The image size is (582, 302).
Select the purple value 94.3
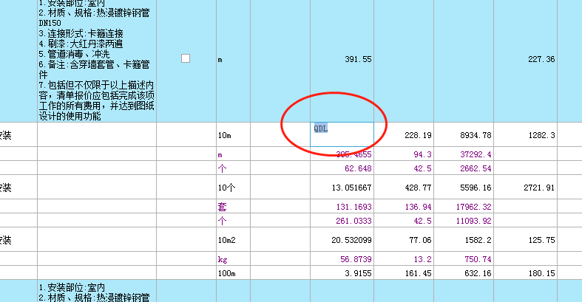422,154
